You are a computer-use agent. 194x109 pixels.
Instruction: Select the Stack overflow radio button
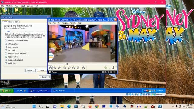pos(6,57)
